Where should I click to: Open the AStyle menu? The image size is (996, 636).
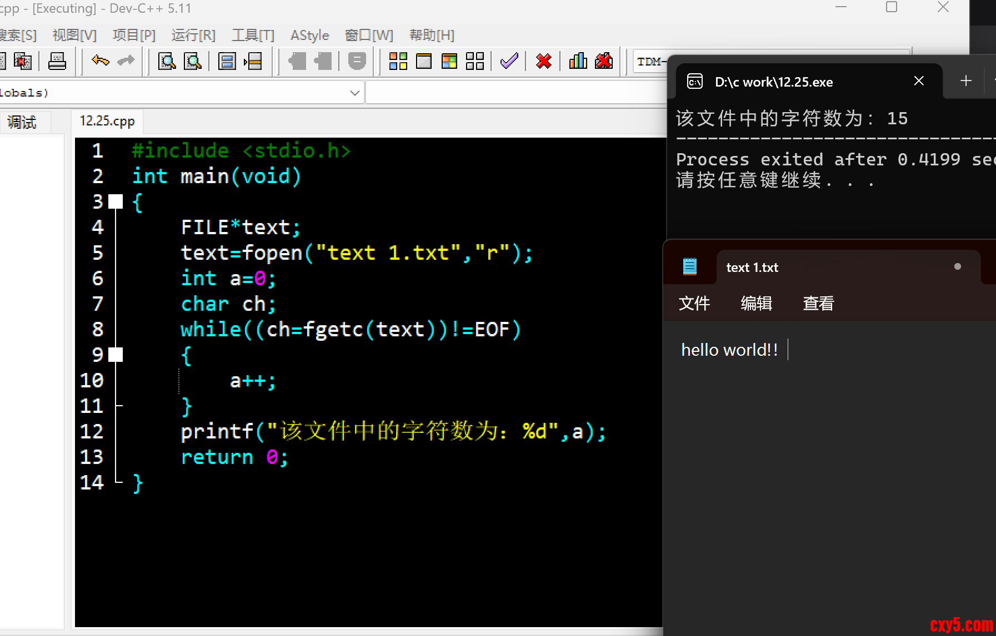click(309, 36)
